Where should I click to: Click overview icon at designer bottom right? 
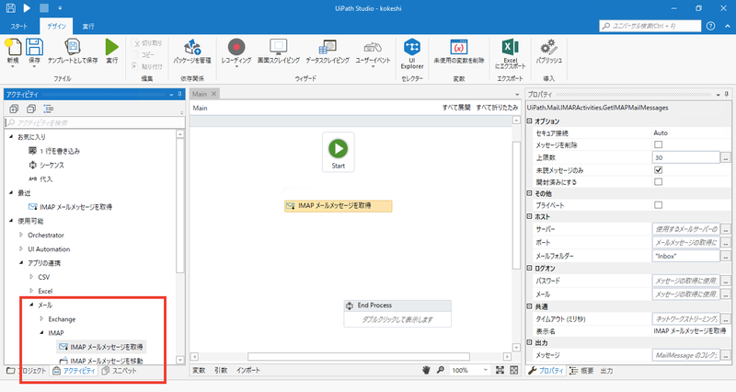point(514,371)
